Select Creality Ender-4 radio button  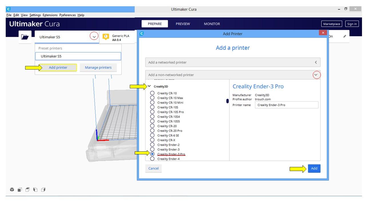(152, 159)
